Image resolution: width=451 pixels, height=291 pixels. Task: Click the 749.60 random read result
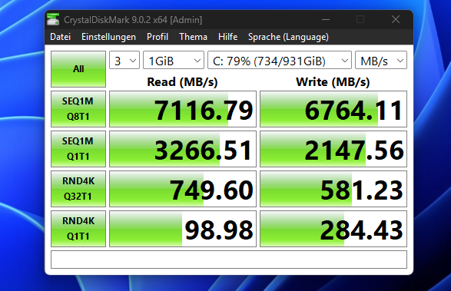click(x=183, y=189)
